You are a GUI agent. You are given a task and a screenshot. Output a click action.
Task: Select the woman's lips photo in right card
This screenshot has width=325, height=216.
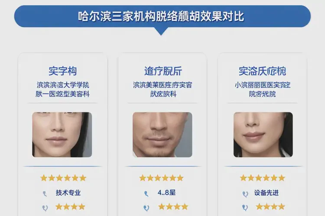click(263, 134)
